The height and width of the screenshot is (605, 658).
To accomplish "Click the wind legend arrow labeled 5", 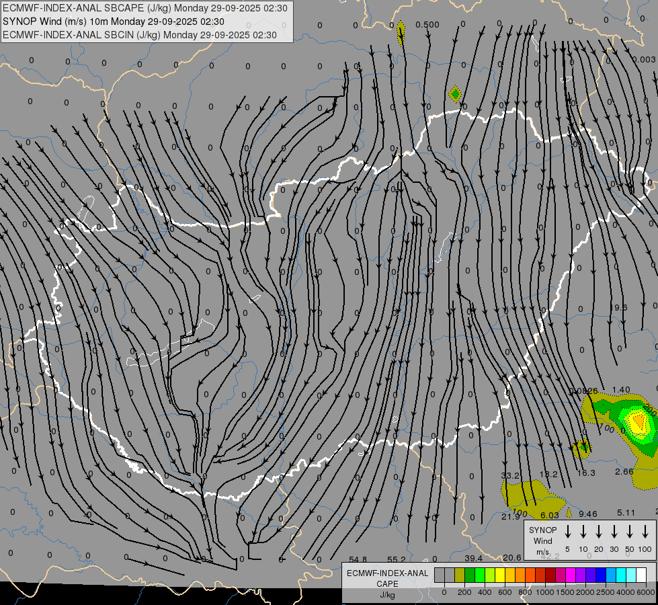I will click(x=567, y=531).
